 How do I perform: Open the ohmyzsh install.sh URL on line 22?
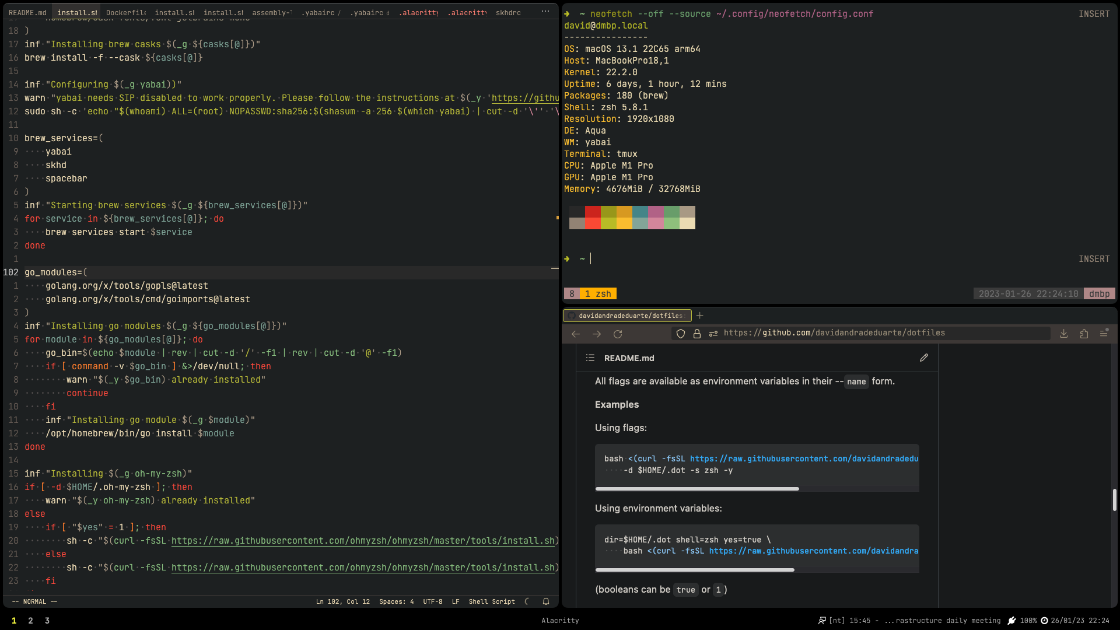point(363,568)
